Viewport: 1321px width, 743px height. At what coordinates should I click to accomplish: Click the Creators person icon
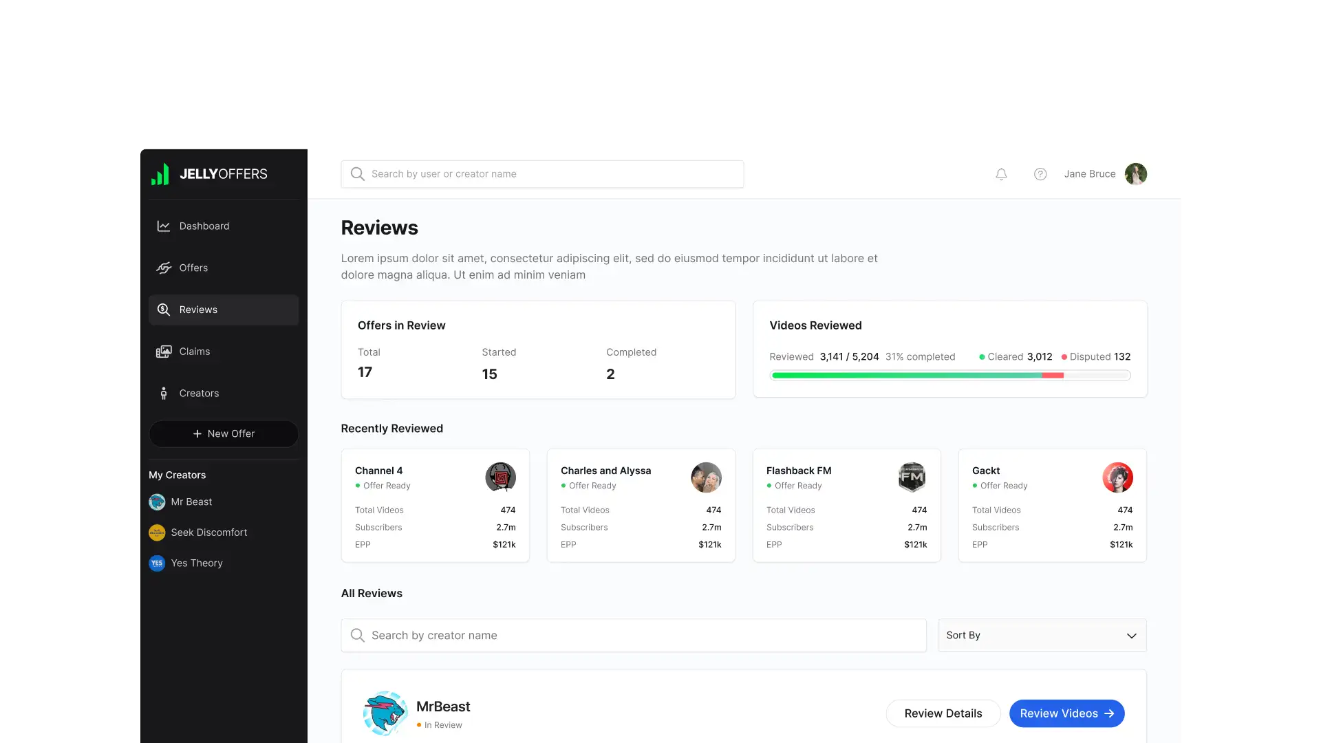163,394
